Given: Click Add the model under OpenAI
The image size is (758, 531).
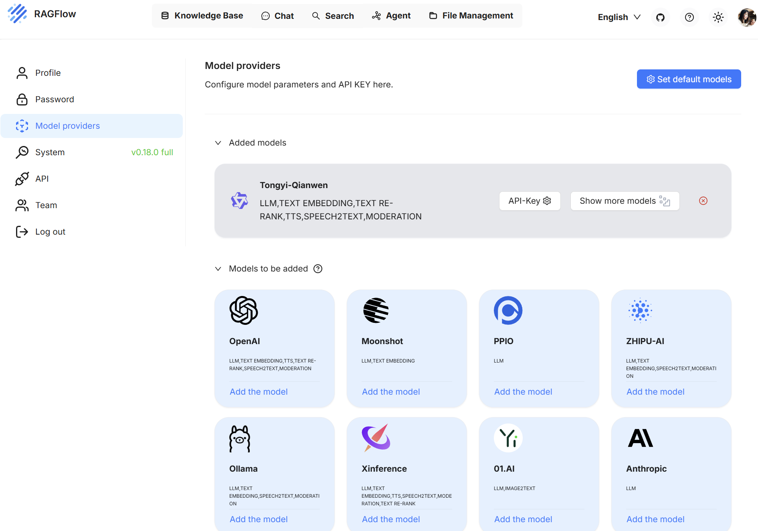Looking at the screenshot, I should click(259, 392).
